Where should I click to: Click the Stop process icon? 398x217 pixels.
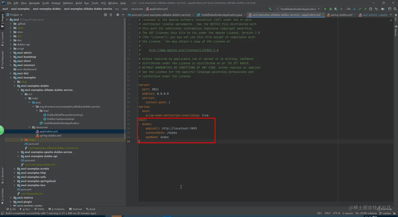click(341, 9)
